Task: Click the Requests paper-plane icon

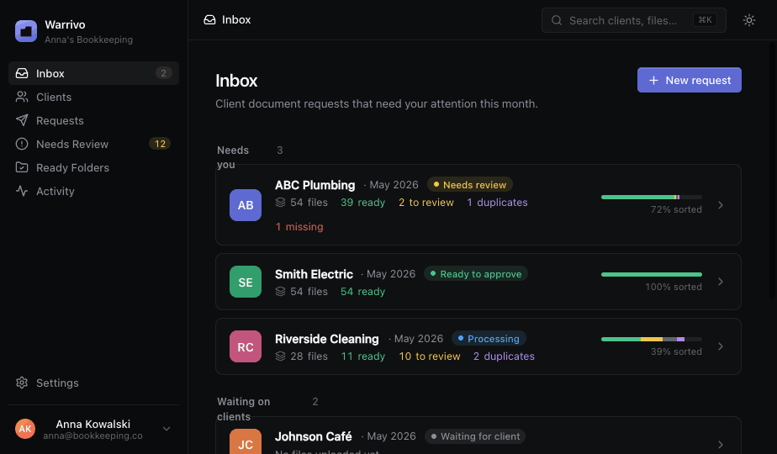Action: 22,120
